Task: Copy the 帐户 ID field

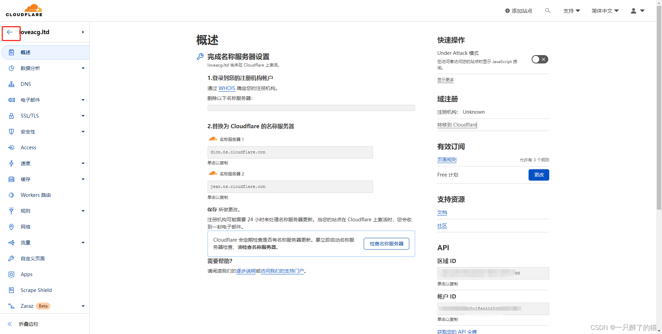Action: 493,309
